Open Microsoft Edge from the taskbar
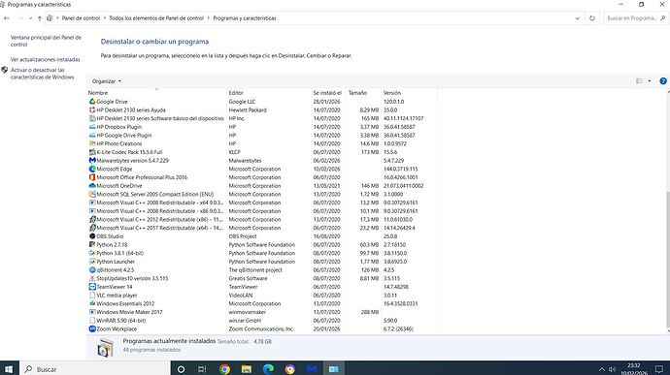 (268, 369)
